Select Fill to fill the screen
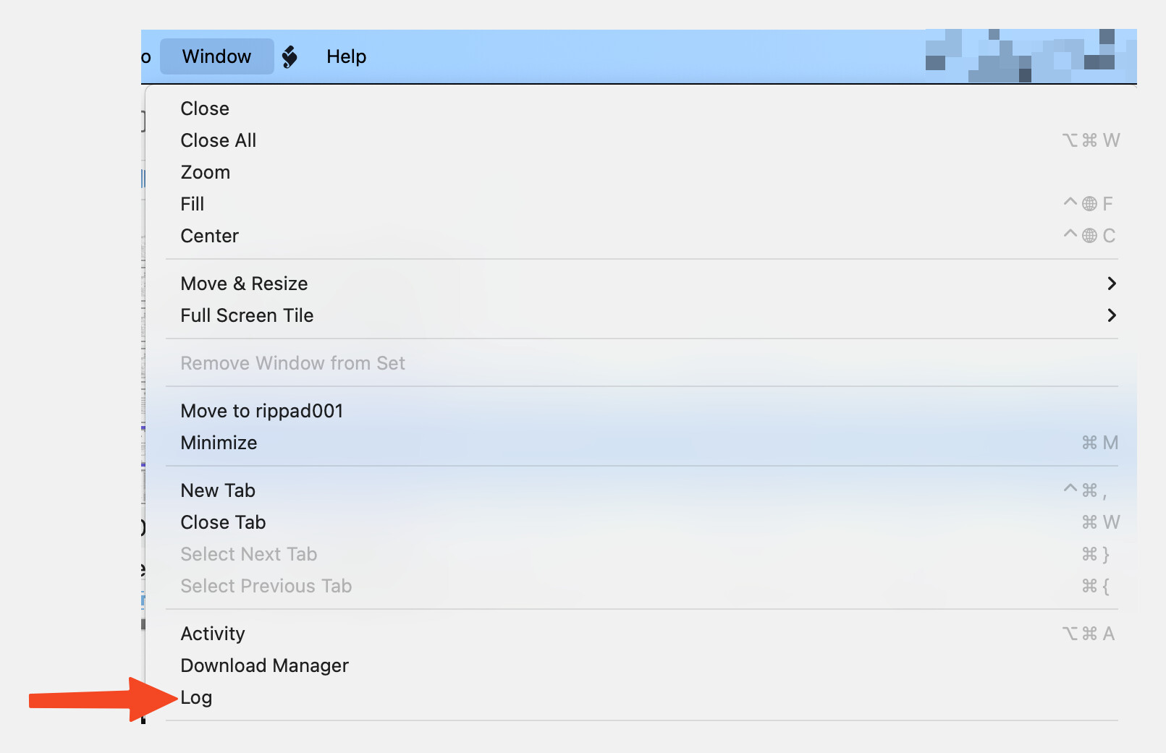Screen dimensions: 1166x753 click(193, 204)
